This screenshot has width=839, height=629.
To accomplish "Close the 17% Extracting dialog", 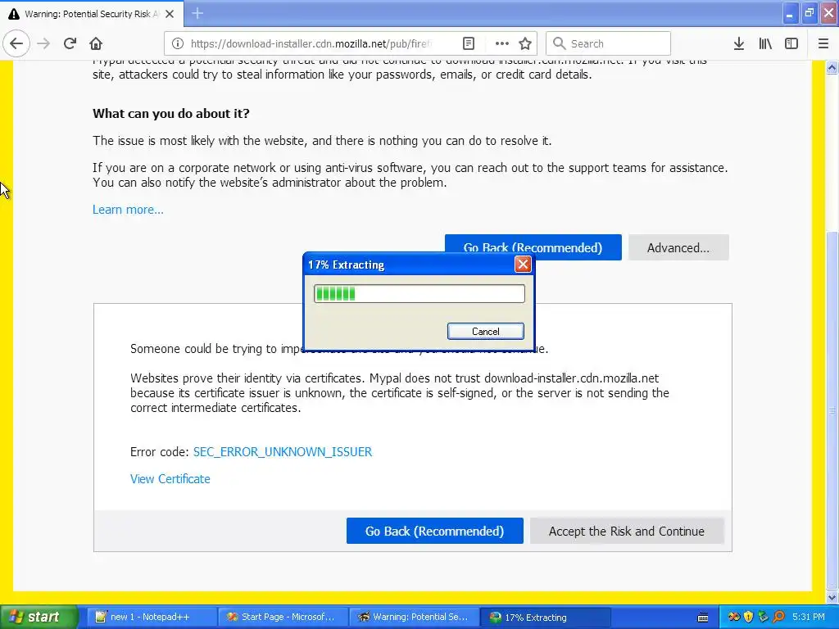I will click(523, 265).
